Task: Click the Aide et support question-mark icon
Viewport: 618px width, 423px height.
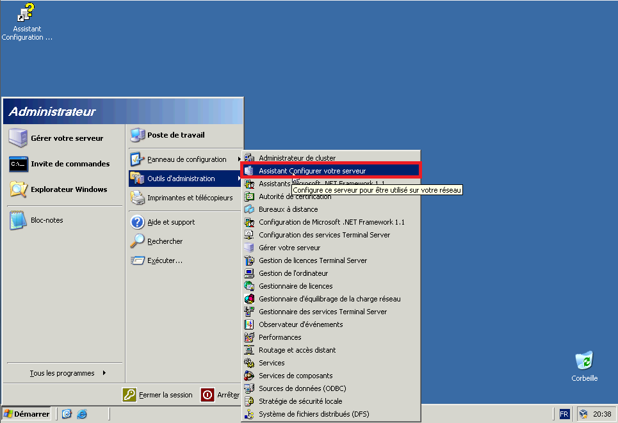Action: point(138,222)
